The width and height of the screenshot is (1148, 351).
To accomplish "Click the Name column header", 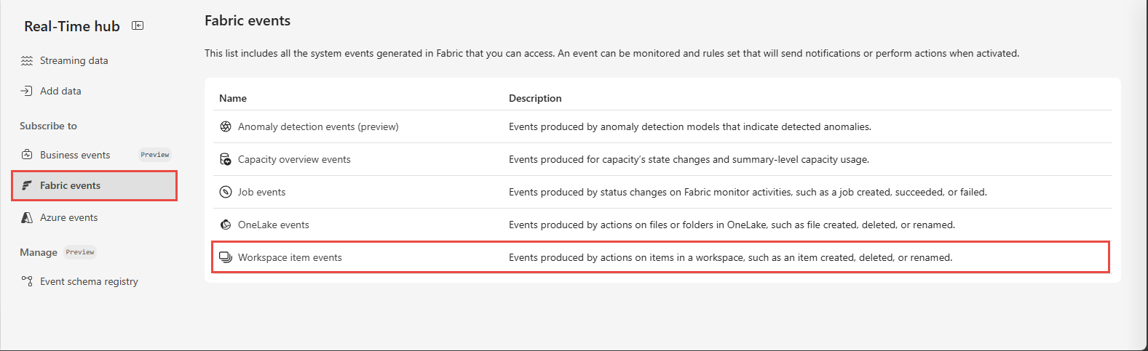I will pyautogui.click(x=233, y=98).
